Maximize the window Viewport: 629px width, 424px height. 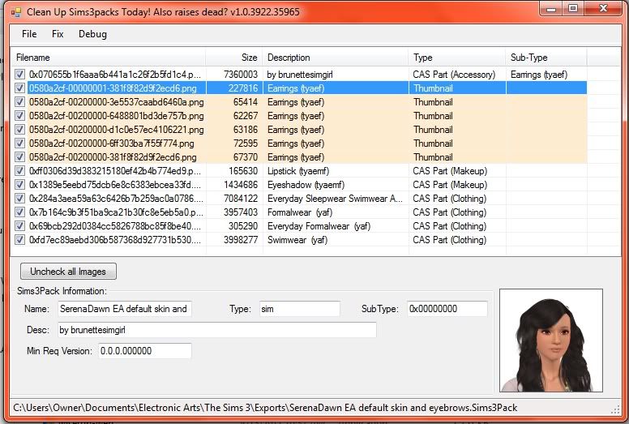pyautogui.click(x=573, y=8)
